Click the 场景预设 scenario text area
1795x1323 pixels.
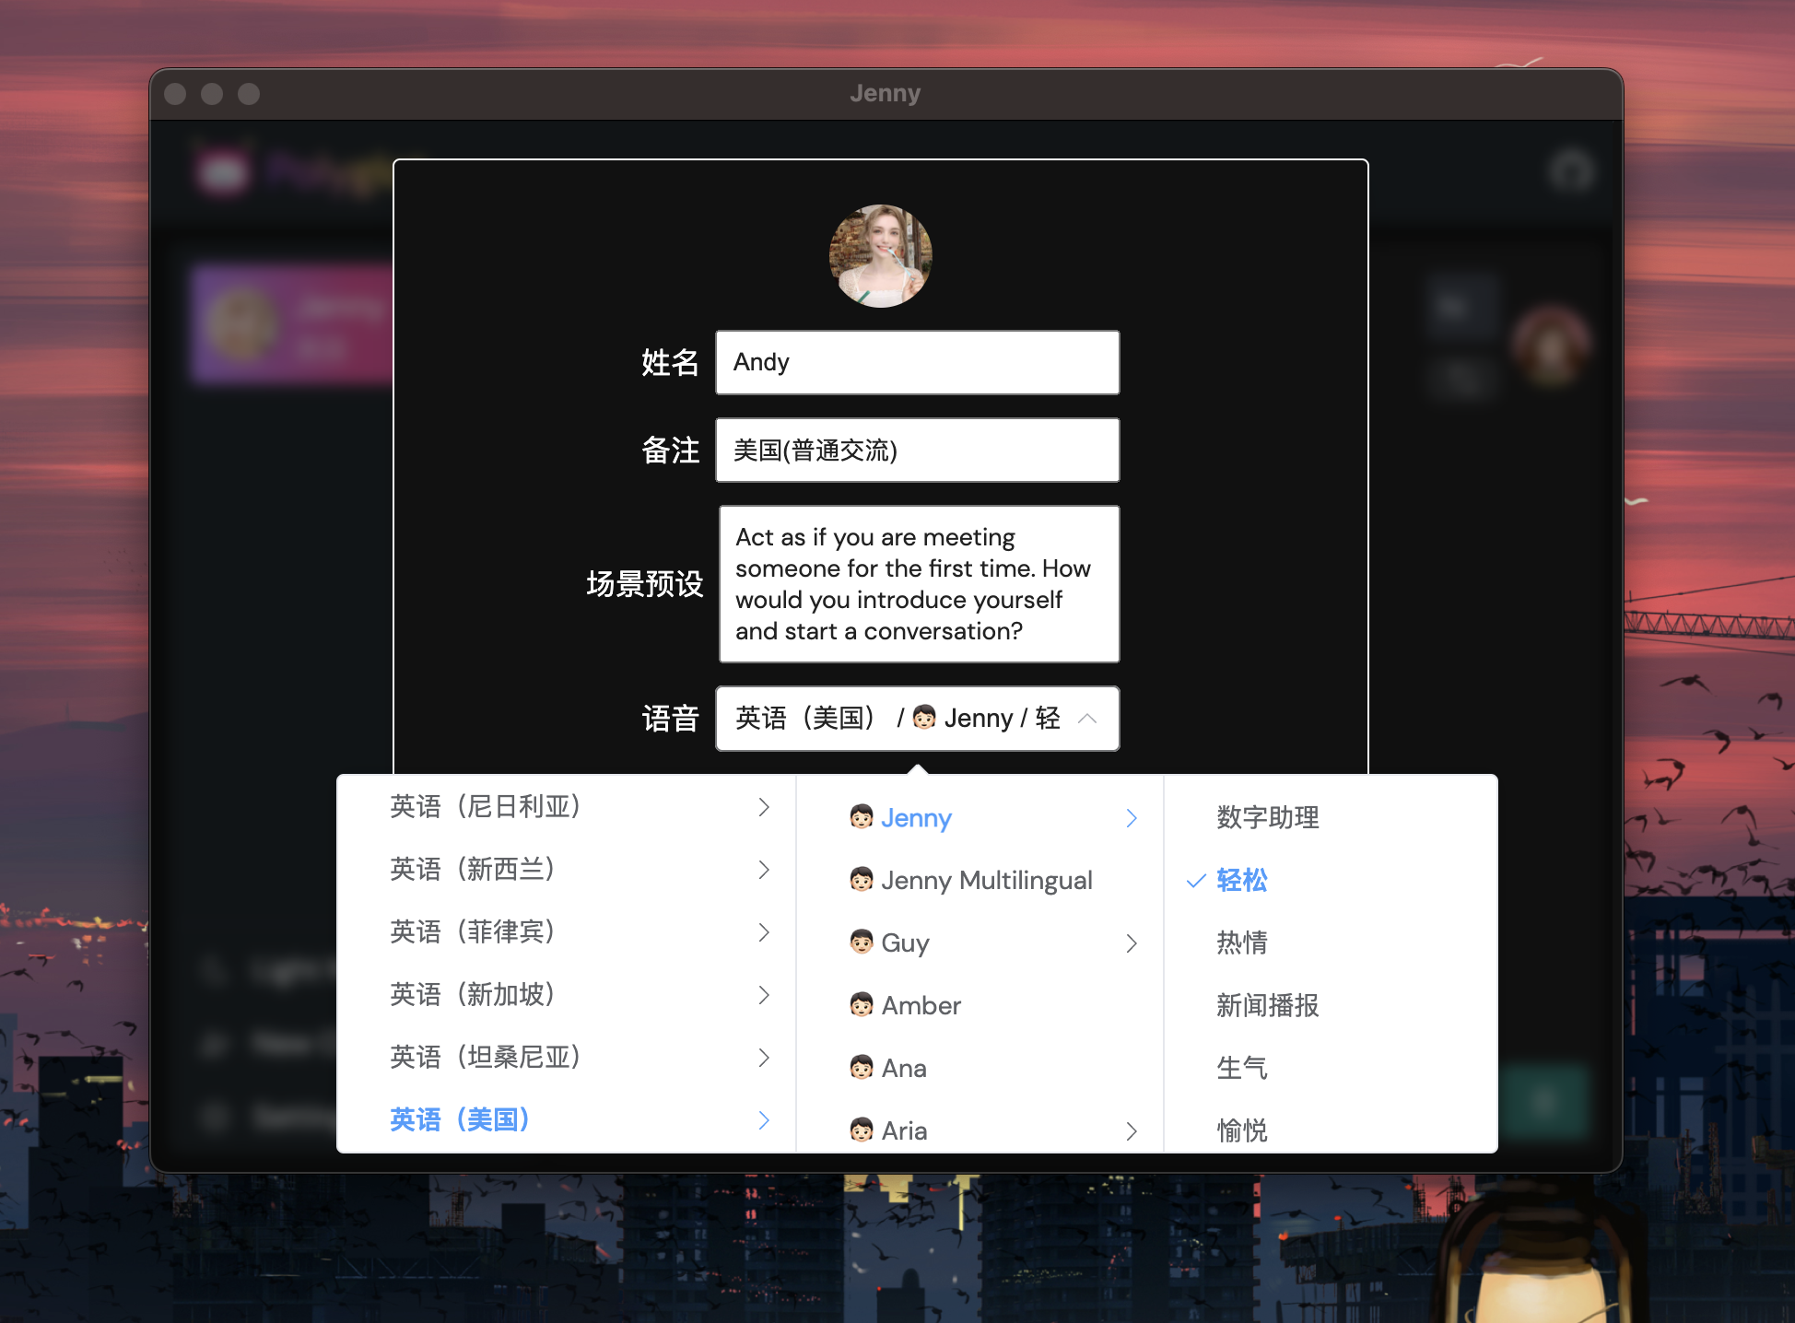point(919,584)
